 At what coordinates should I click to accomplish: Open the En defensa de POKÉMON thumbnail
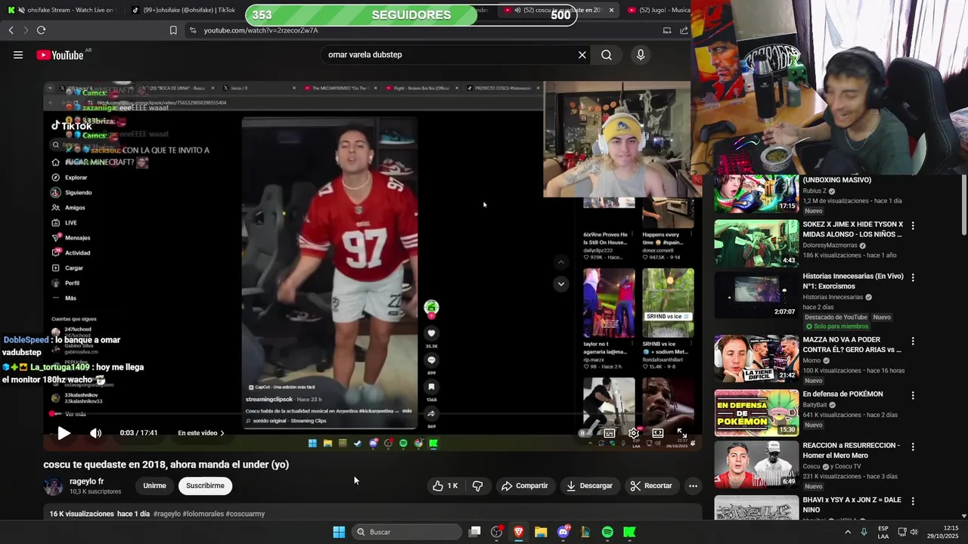click(756, 413)
